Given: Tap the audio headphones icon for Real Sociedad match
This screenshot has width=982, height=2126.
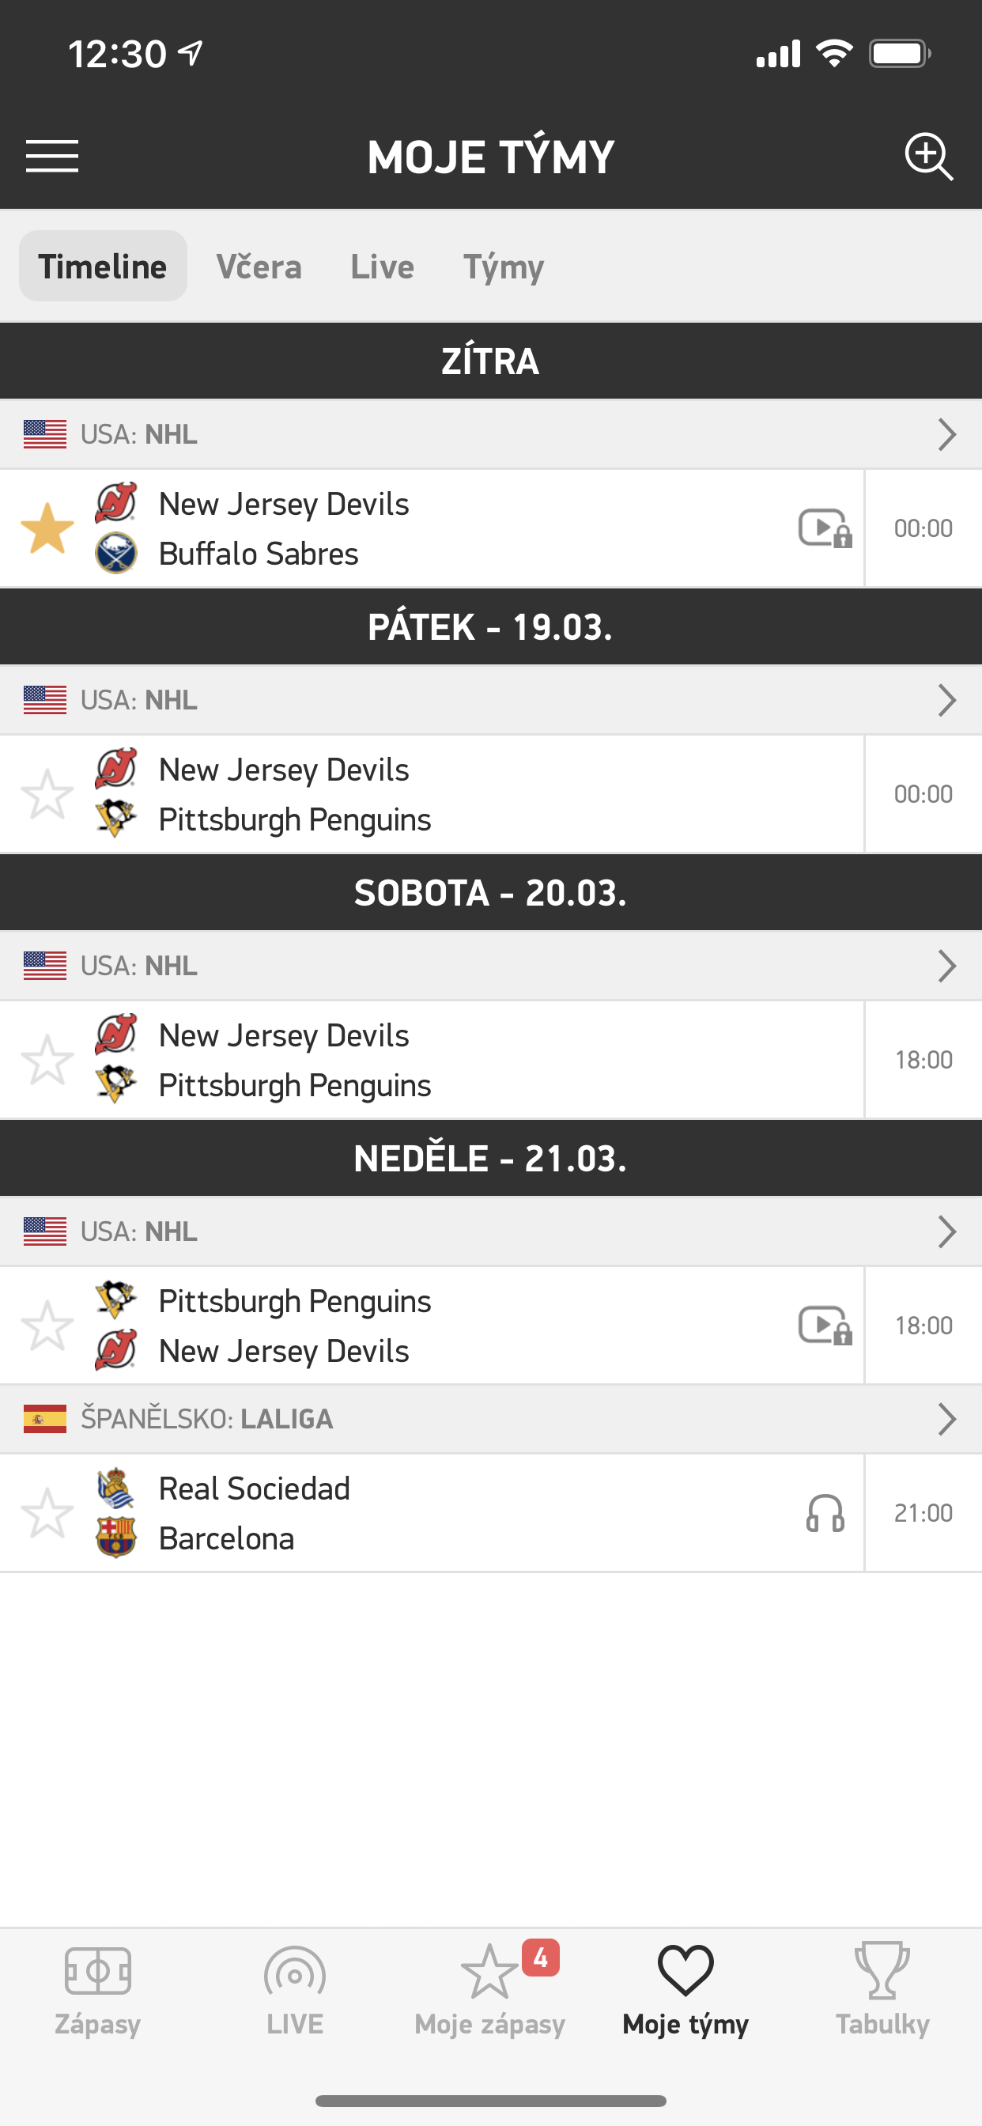Looking at the screenshot, I should pyautogui.click(x=825, y=1514).
